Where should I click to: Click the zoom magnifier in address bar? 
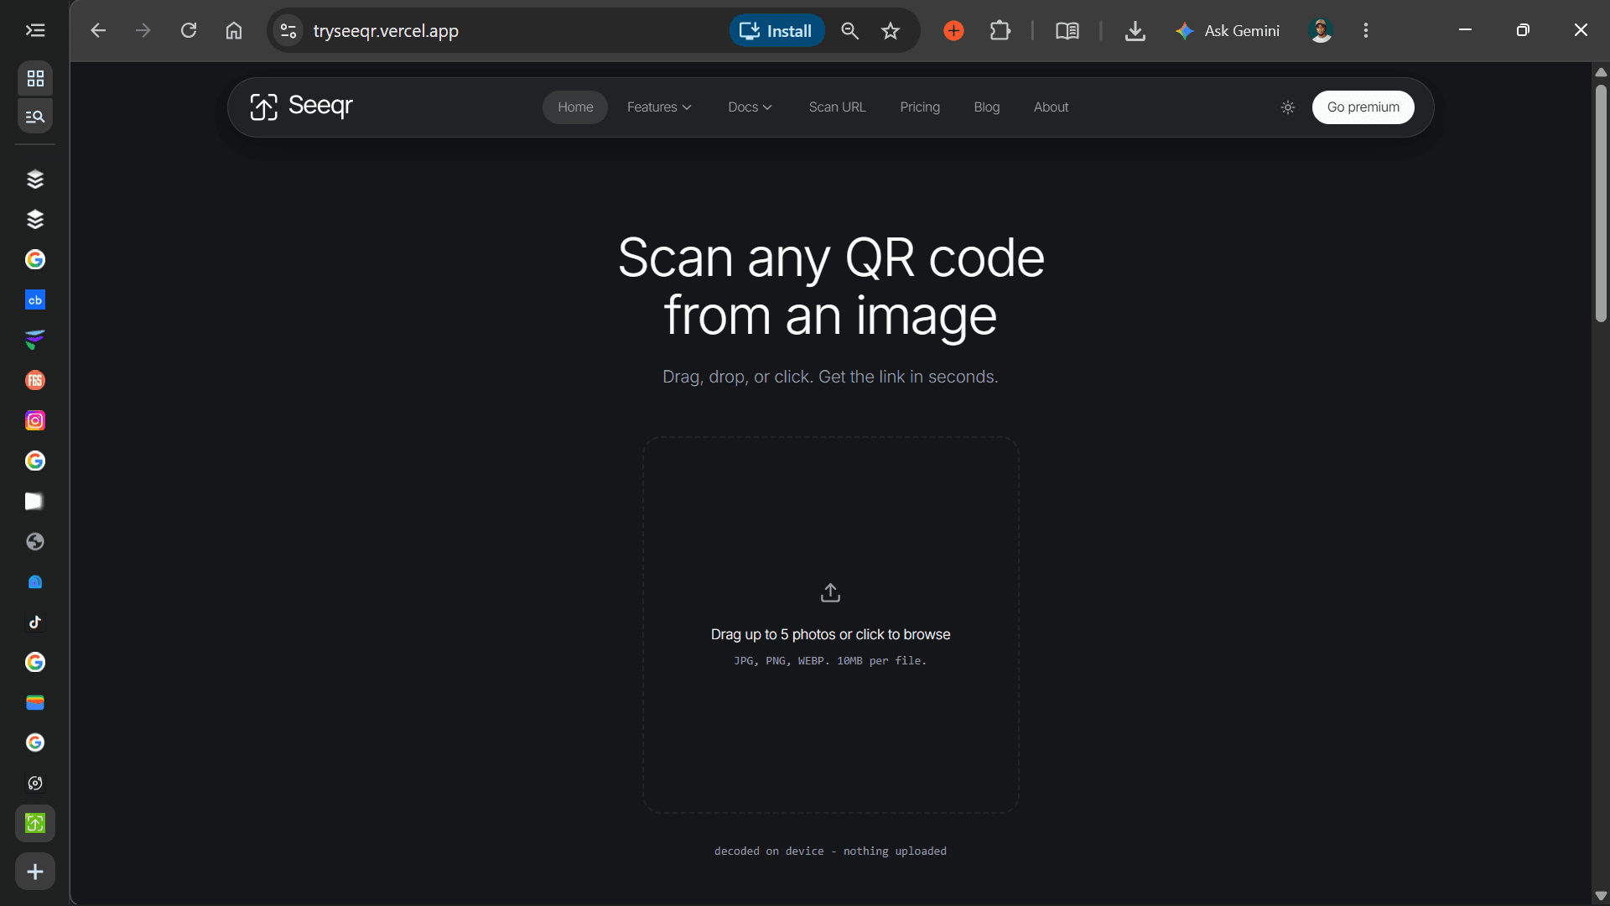click(849, 31)
